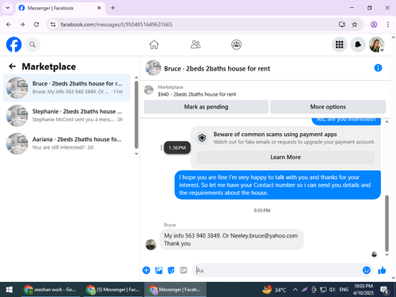The image size is (396, 297).
Task: Open the tab search dropdown arrow
Action: pos(8,8)
